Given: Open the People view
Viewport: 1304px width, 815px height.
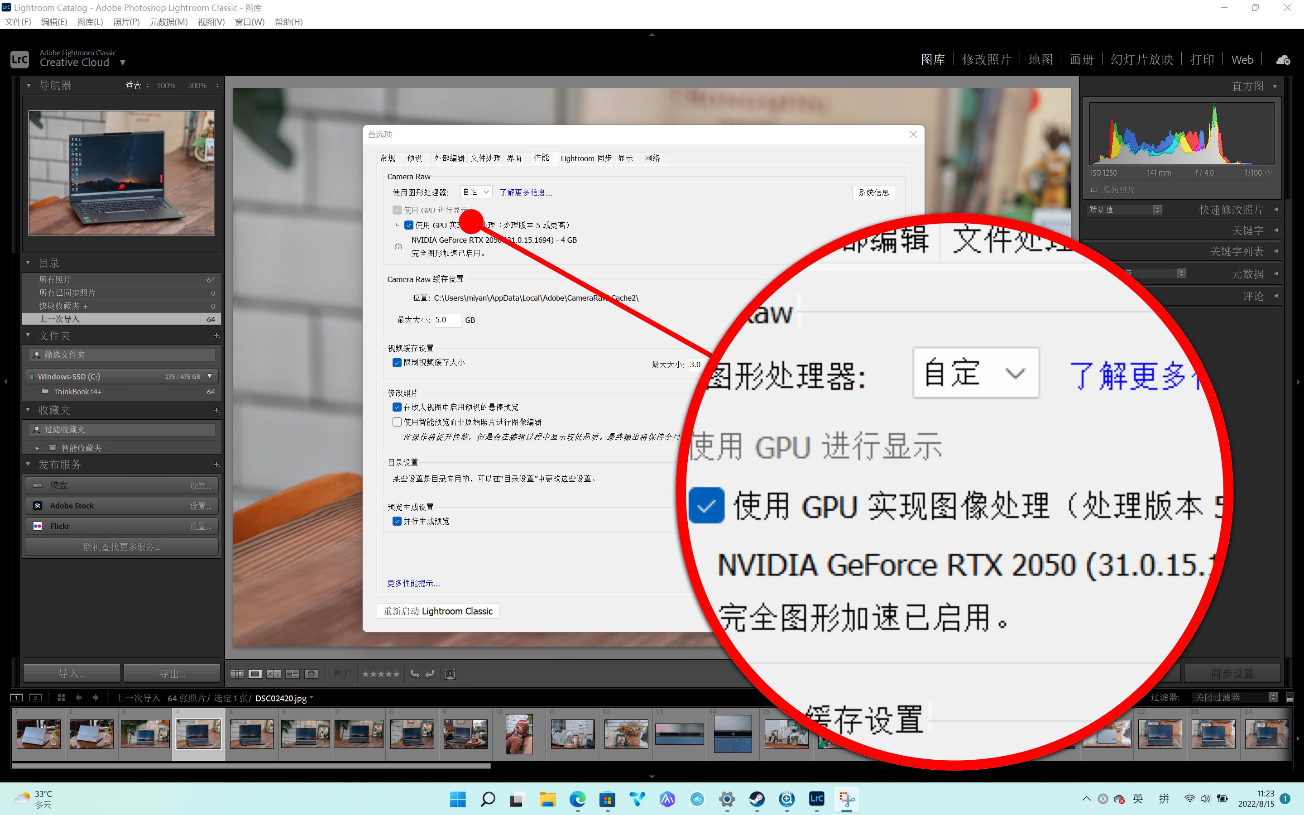Looking at the screenshot, I should (312, 674).
